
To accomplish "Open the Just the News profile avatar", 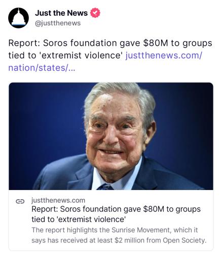I will tap(18, 18).
